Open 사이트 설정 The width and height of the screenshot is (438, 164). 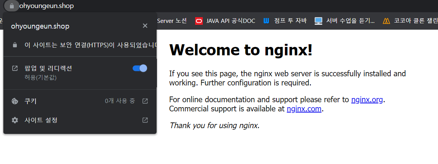(x=80, y=120)
